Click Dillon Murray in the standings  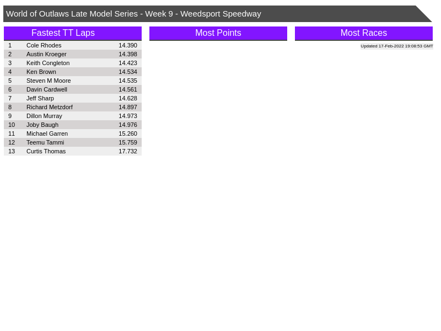click(44, 116)
